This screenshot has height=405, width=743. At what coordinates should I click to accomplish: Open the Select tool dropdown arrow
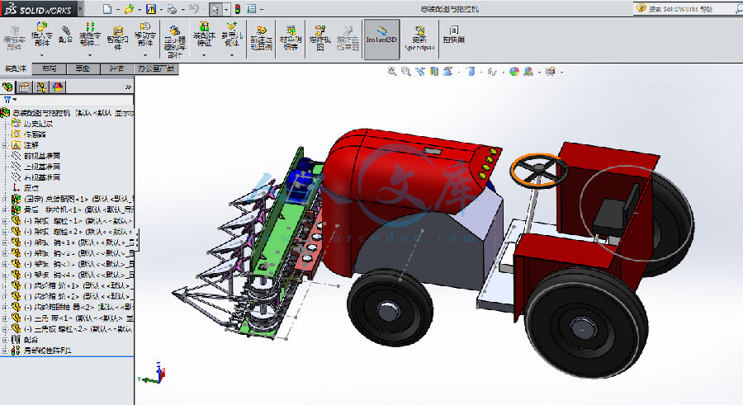coord(226,9)
